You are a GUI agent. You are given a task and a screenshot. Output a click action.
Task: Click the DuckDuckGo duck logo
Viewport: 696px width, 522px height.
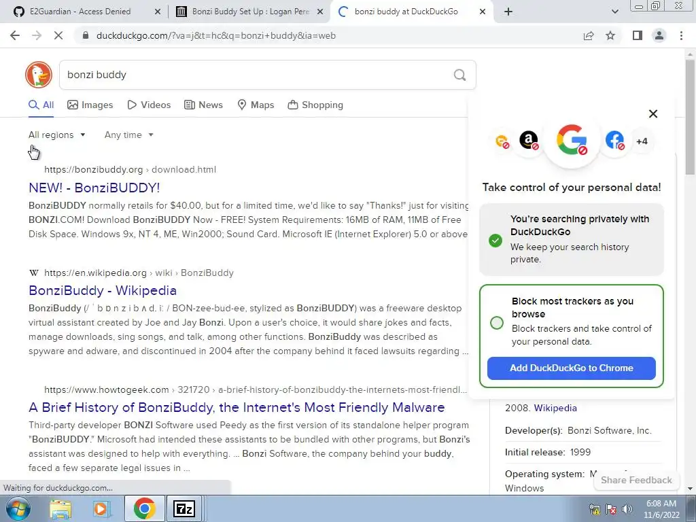[39, 75]
